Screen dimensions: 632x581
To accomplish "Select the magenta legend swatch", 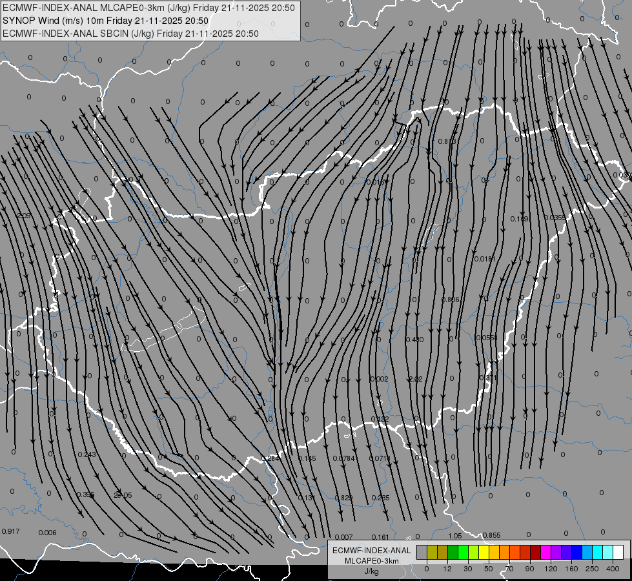I will (546, 552).
